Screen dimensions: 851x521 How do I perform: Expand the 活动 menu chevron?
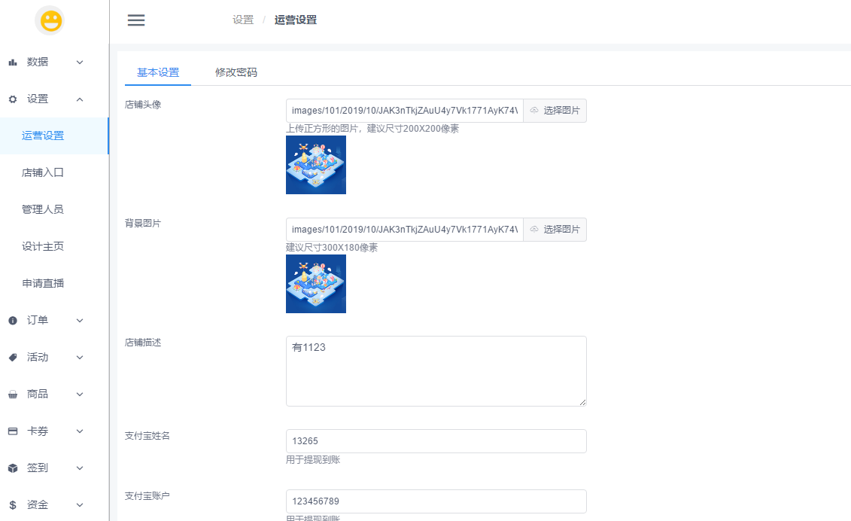coord(80,358)
